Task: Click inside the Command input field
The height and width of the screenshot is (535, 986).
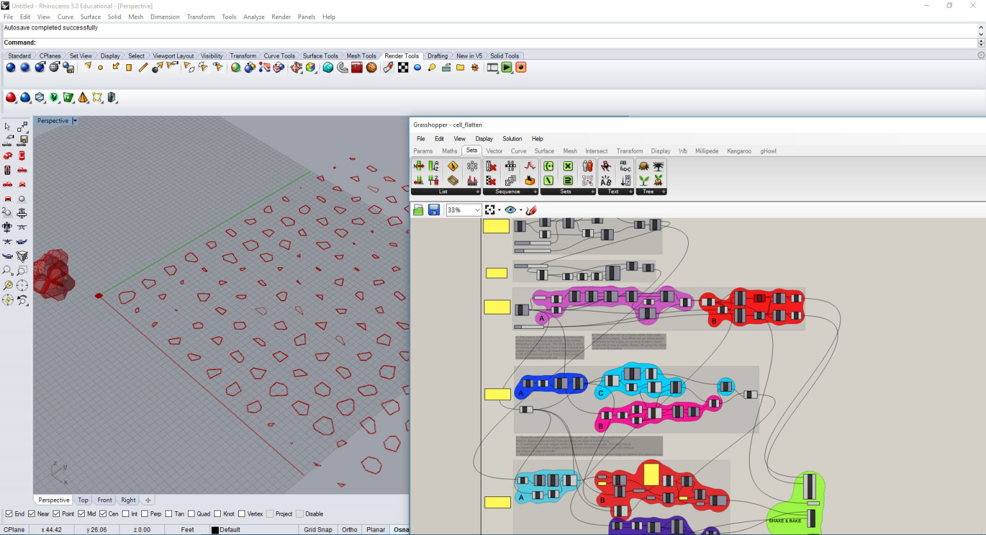Action: click(128, 42)
